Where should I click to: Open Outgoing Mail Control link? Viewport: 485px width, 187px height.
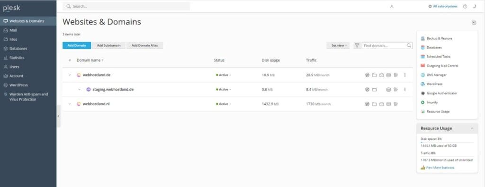(442, 66)
